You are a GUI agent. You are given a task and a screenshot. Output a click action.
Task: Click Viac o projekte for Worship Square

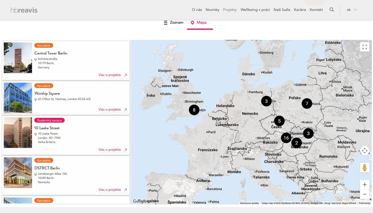110,109
